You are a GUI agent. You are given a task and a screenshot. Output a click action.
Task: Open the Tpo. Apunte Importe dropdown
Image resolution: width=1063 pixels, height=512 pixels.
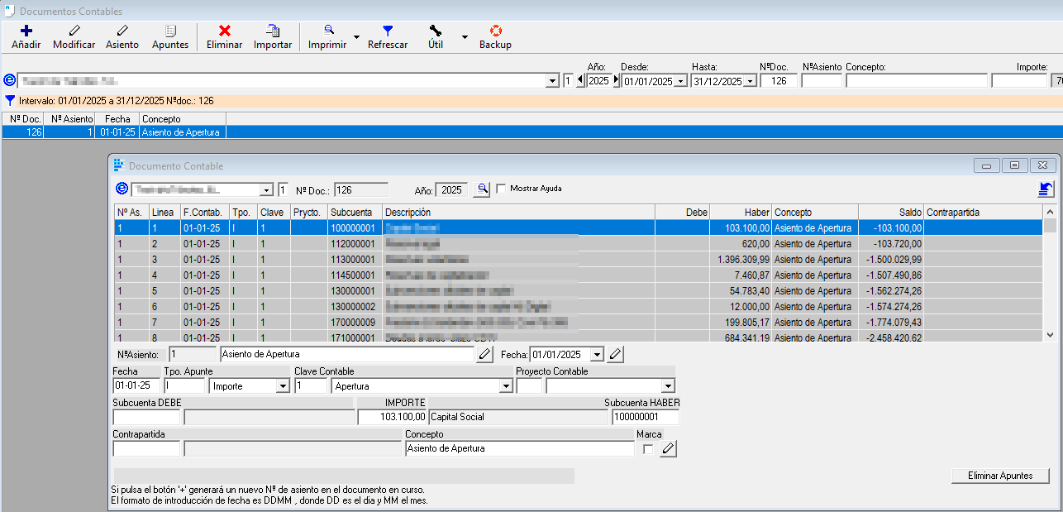tap(283, 386)
